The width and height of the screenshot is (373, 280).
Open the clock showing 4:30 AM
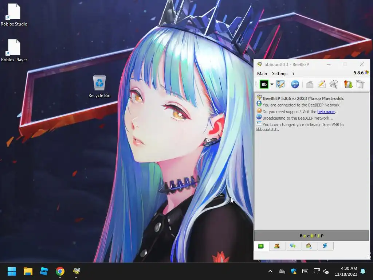click(346, 271)
